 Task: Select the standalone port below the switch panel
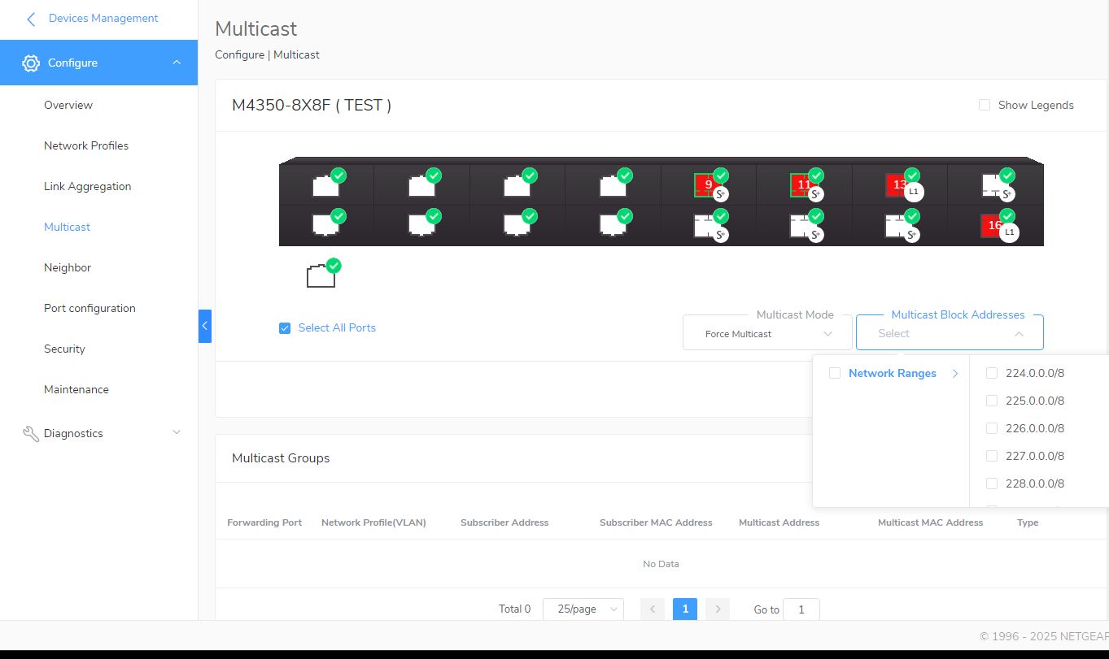(x=321, y=275)
